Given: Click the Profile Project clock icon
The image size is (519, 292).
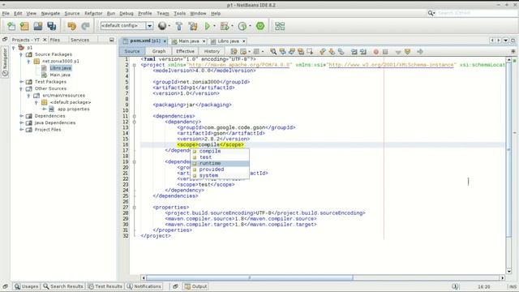Looking at the screenshot, I should click(242, 26).
